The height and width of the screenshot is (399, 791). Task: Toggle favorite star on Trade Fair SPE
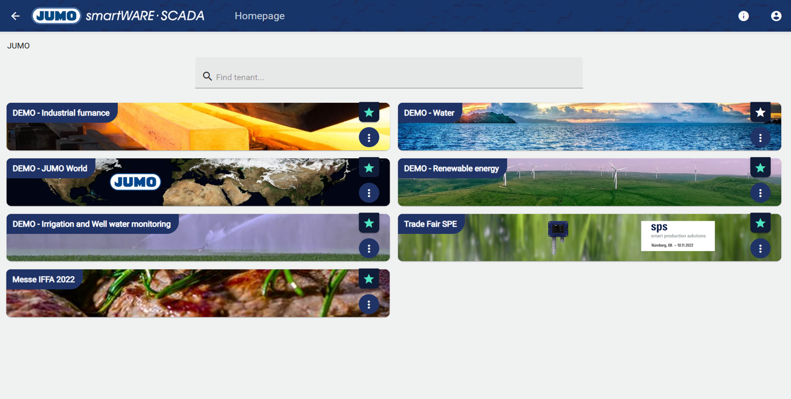point(760,223)
